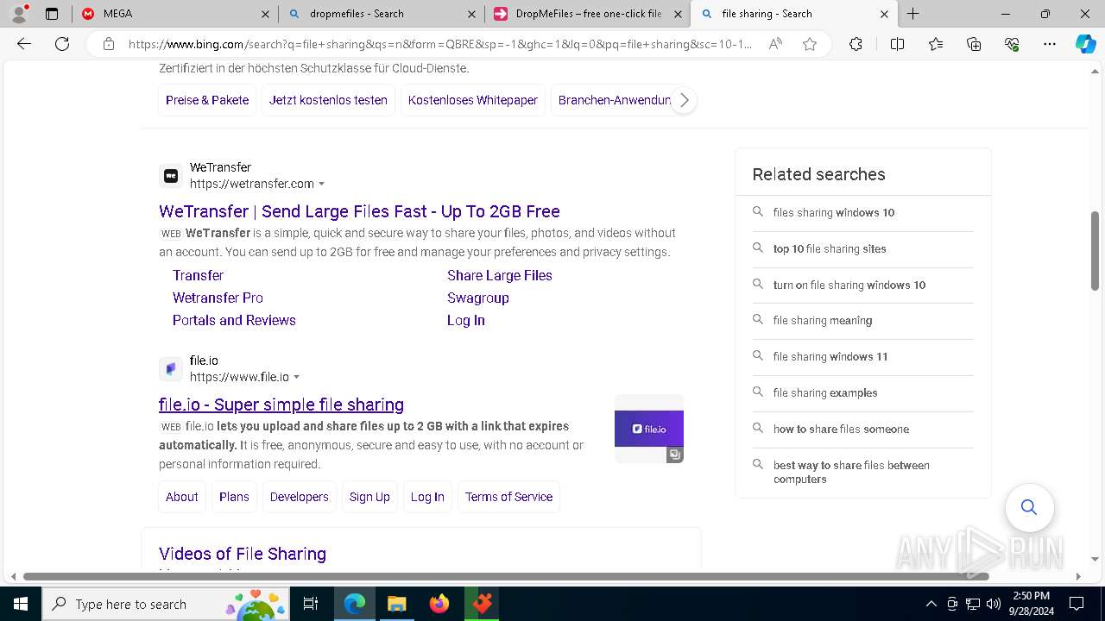Open a new tab with plus

[x=912, y=14]
